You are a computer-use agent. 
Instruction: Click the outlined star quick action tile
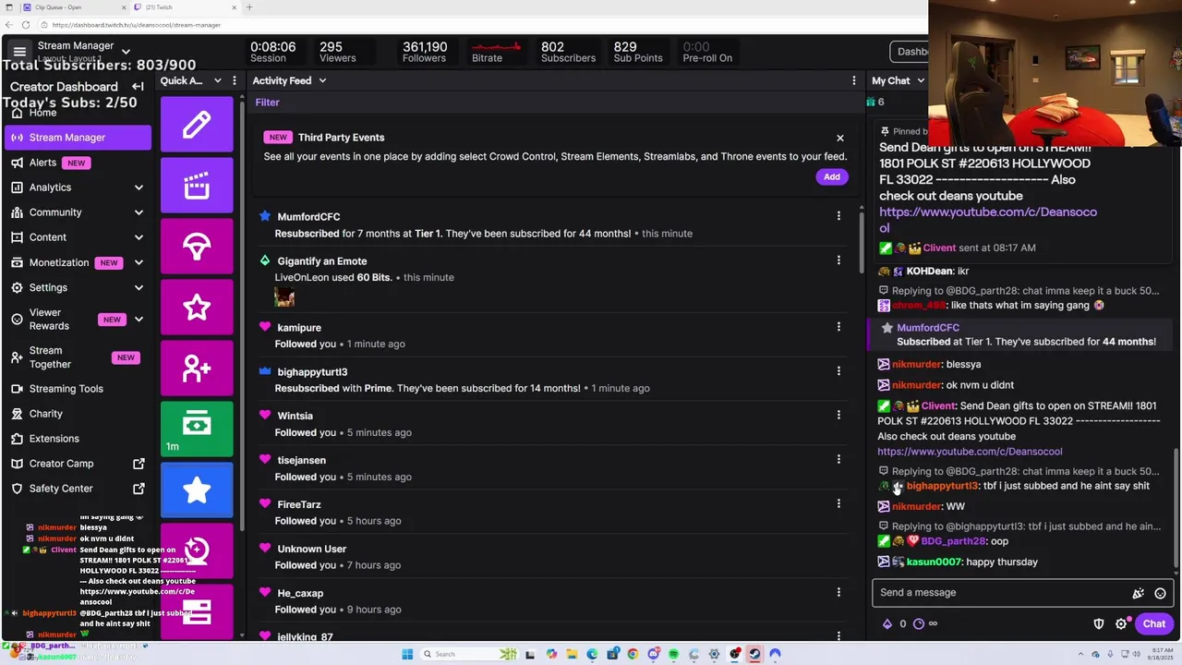click(197, 308)
